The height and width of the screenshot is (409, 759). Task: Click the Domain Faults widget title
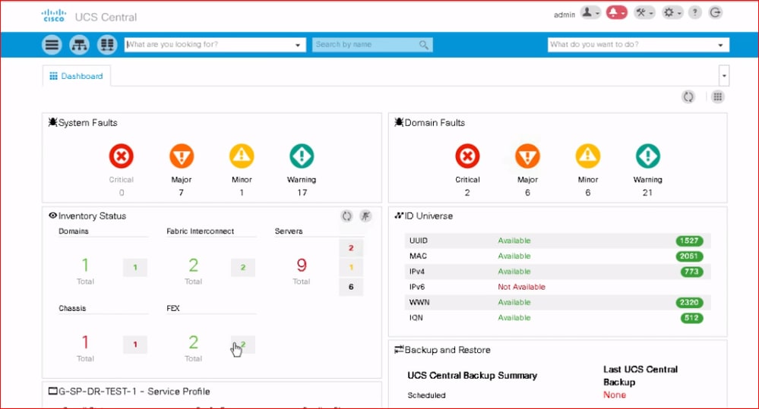coord(435,123)
